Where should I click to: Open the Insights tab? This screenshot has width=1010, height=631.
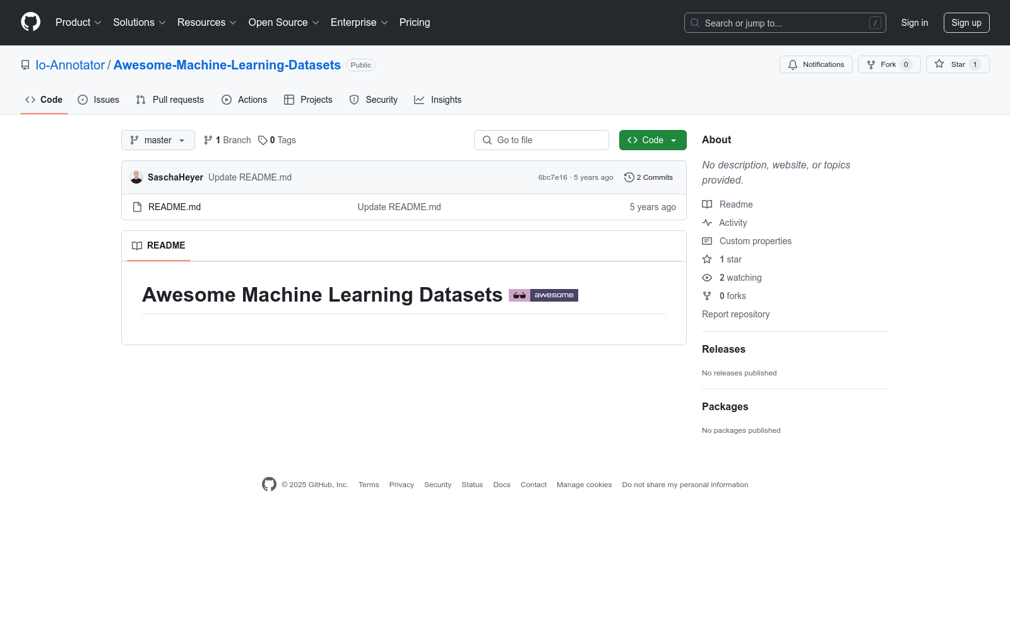click(437, 100)
